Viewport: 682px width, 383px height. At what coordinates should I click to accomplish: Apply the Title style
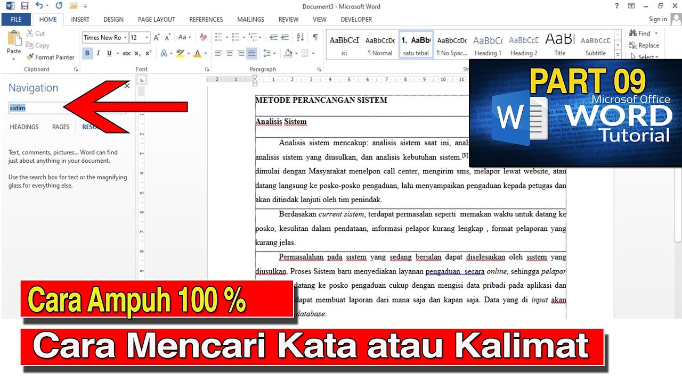(x=559, y=45)
